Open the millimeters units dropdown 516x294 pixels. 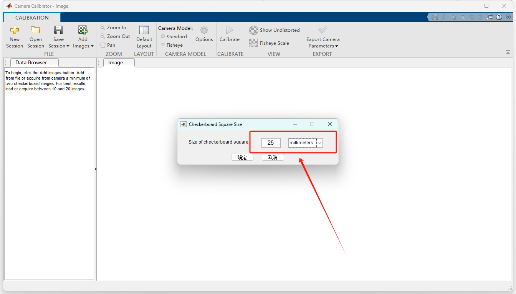[x=306, y=143]
